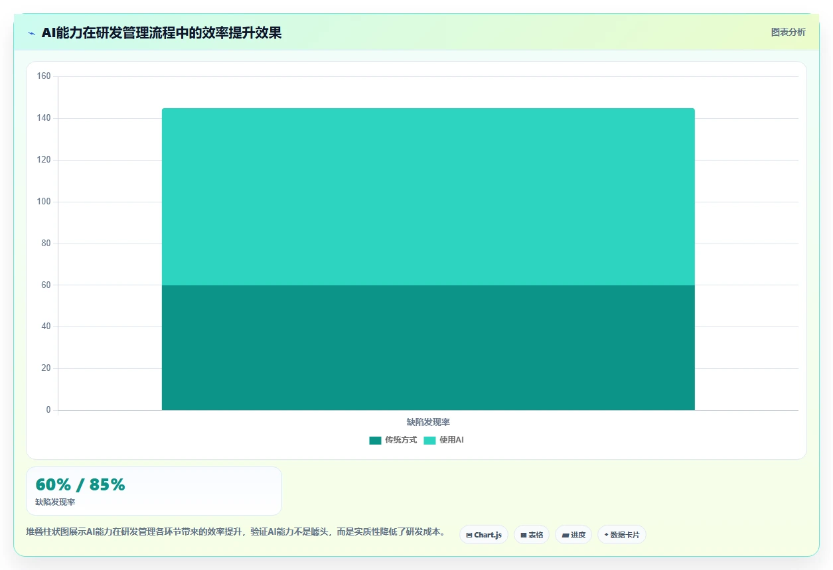Viewport: 833px width, 570px height.
Task: Click the lightning icon beside the title
Action: (x=31, y=33)
